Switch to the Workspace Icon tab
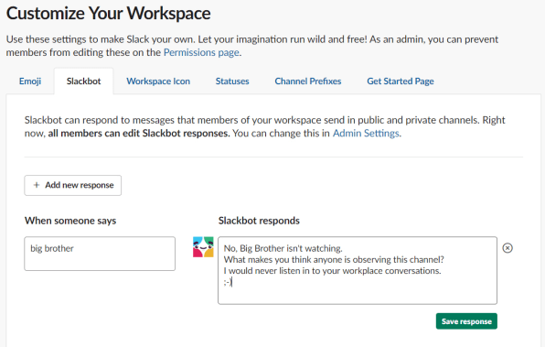Image resolution: width=545 pixels, height=347 pixels. pos(158,81)
